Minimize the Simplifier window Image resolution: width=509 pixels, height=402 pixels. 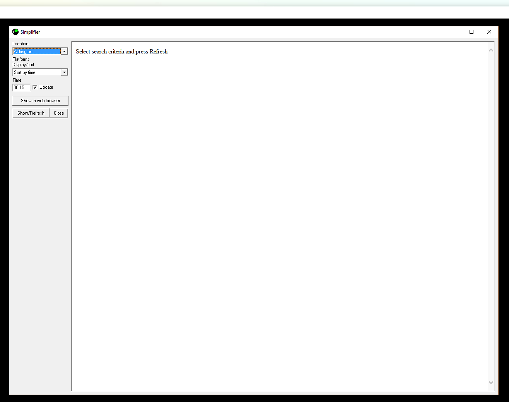454,32
